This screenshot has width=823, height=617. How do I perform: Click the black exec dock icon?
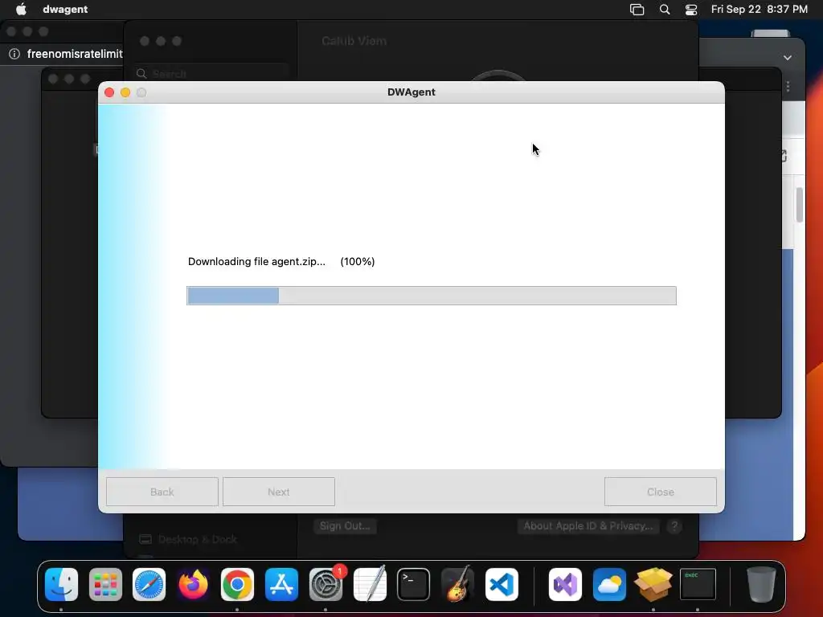coord(698,584)
